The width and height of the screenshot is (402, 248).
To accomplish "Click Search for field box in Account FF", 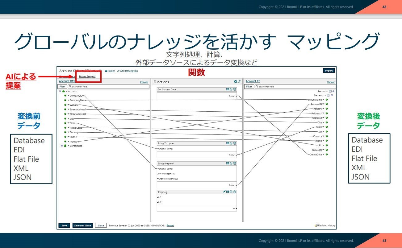I will click(295, 87).
